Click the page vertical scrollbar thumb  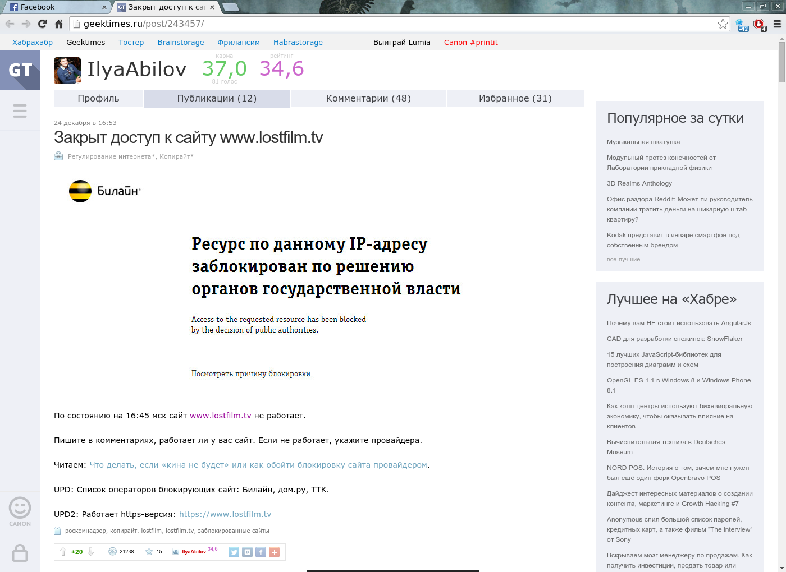(782, 62)
